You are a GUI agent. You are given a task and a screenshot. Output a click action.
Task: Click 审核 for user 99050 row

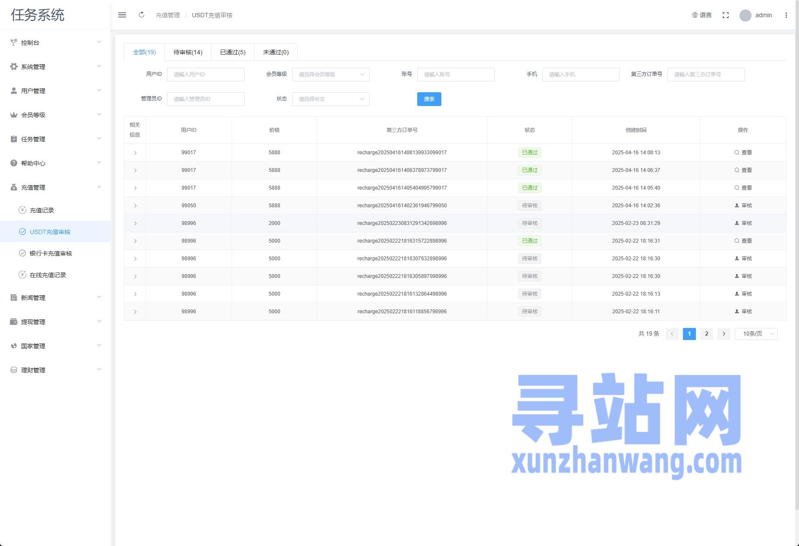[743, 206]
